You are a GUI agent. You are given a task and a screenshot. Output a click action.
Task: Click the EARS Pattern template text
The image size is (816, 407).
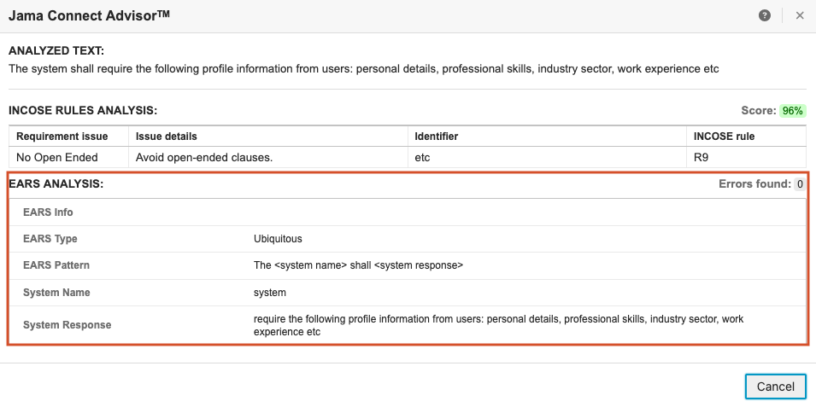click(x=358, y=265)
